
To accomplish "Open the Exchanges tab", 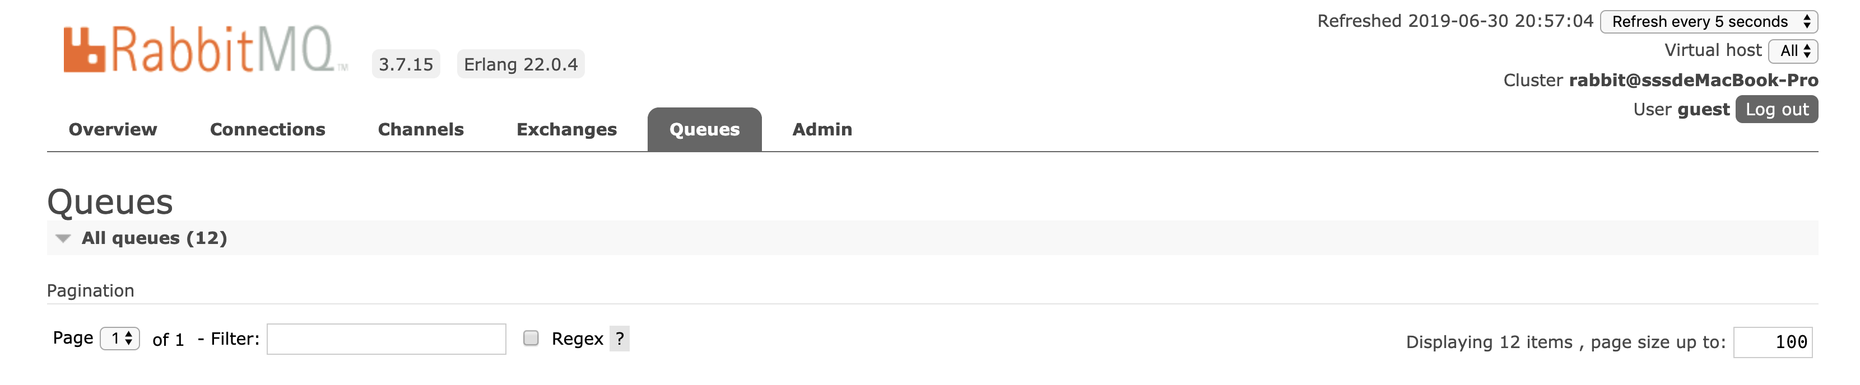I will tap(567, 129).
